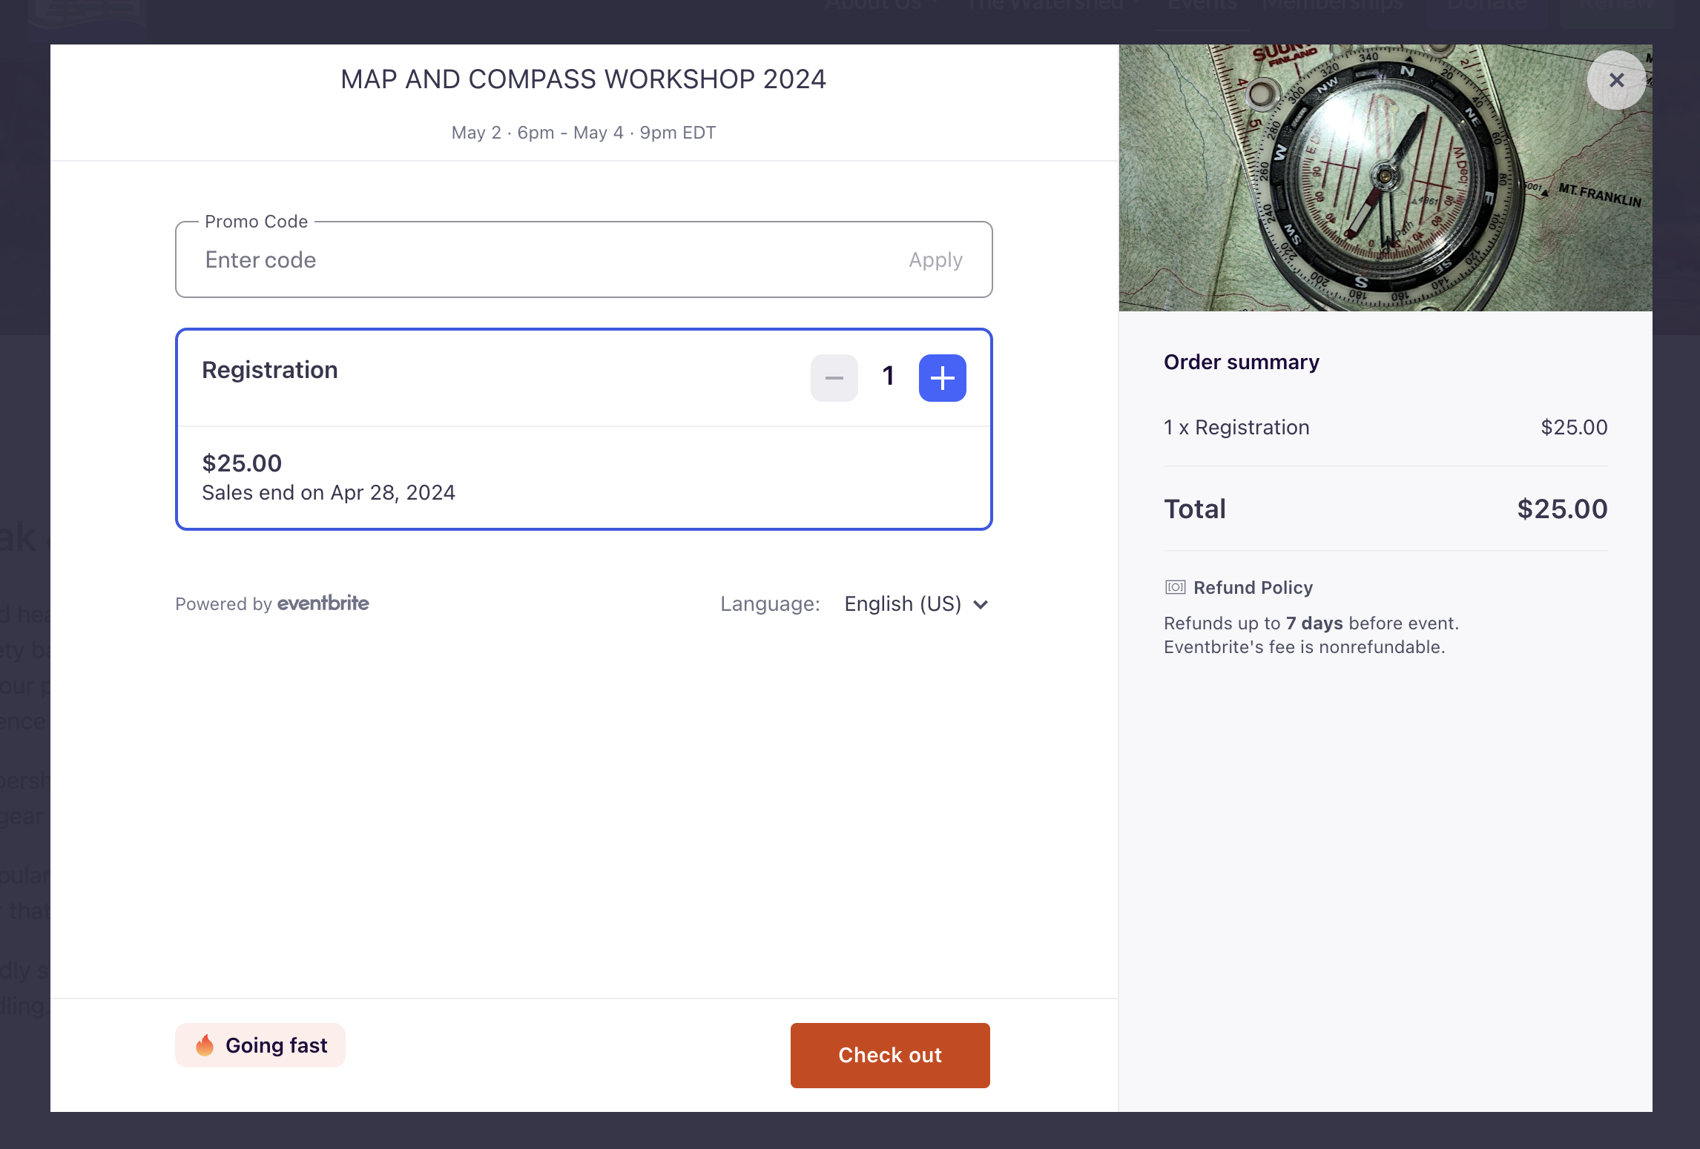Dismiss the checkout modal with the X icon
1700x1149 pixels.
tap(1617, 81)
